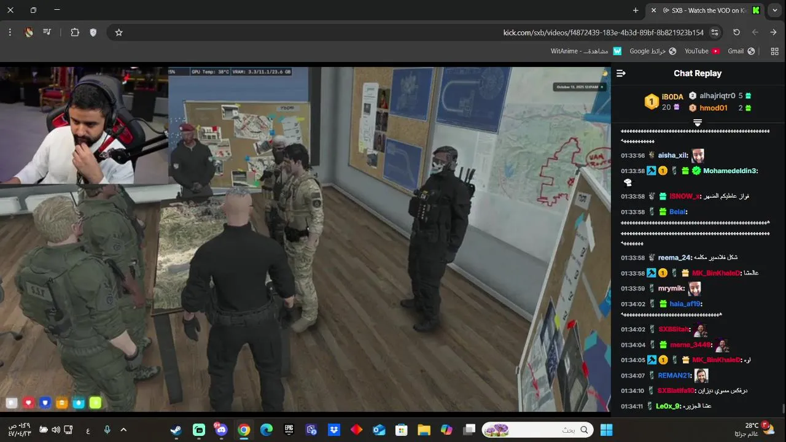Viewport: 786px width, 442px height.
Task: Open Chrome three-dot menu
Action: pyautogui.click(x=10, y=33)
